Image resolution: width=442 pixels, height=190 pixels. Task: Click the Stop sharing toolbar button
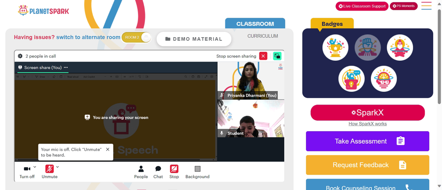pos(174,172)
